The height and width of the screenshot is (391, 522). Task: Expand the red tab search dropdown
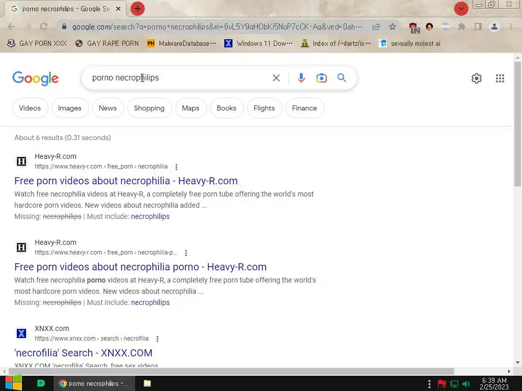461,9
